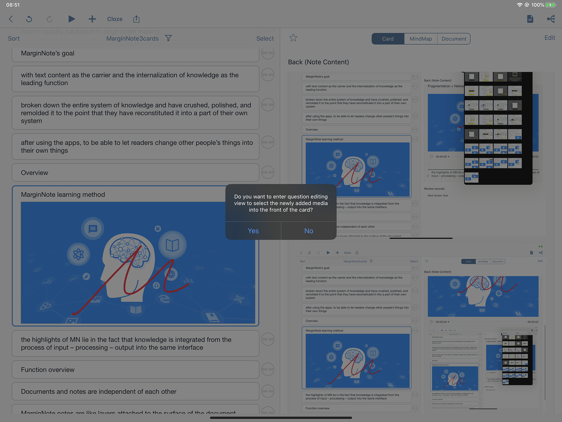Confirm the dialog with Yes
The image size is (562, 422).
(x=253, y=231)
